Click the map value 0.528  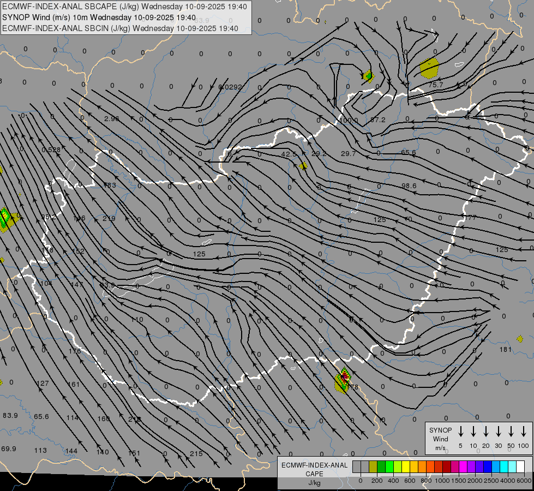pos(51,150)
